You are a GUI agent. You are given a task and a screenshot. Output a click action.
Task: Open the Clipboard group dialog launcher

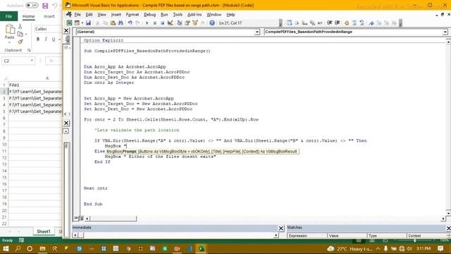pyautogui.click(x=29, y=50)
